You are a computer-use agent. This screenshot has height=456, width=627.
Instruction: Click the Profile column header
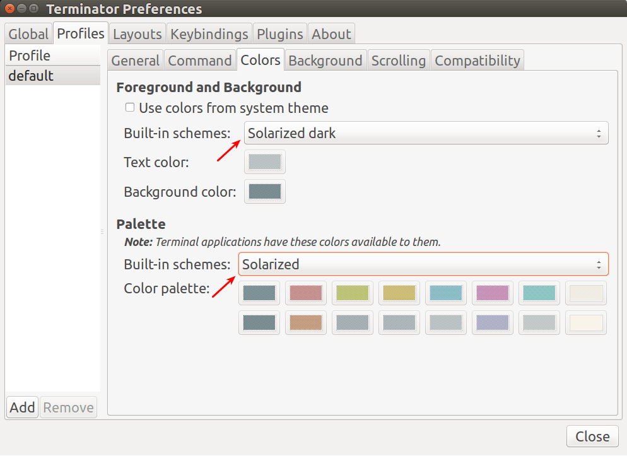pyautogui.click(x=53, y=56)
